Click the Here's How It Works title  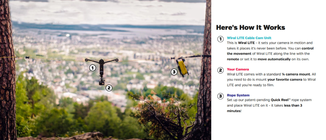coord(250,28)
